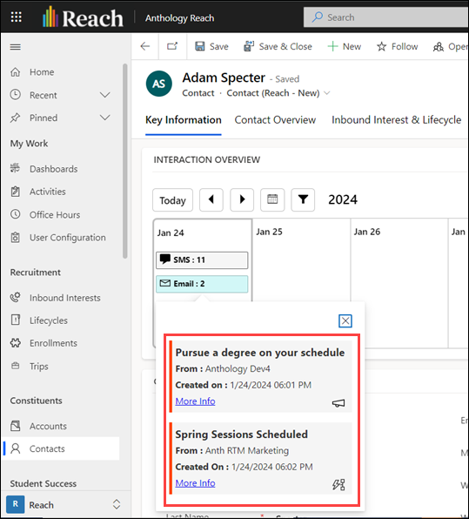Click the back arrow in command bar
This screenshot has width=469, height=519.
click(144, 46)
